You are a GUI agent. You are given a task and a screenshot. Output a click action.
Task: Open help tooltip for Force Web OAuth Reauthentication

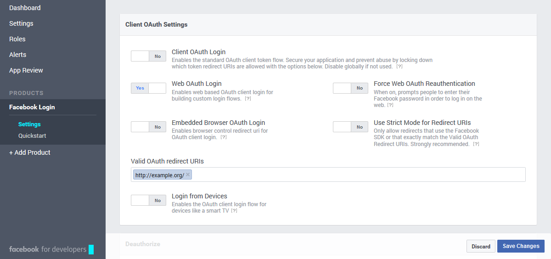pos(390,105)
